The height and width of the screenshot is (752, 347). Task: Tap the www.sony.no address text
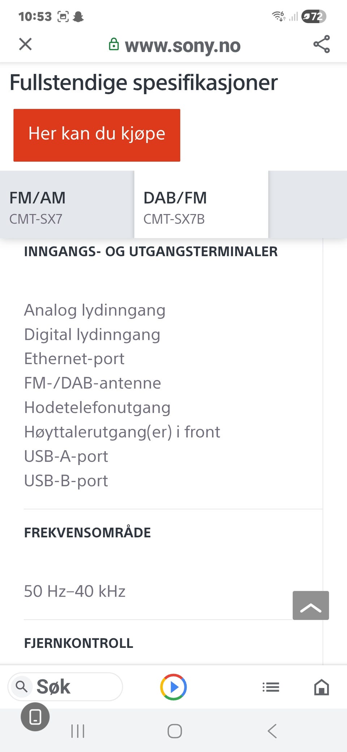[x=183, y=46]
